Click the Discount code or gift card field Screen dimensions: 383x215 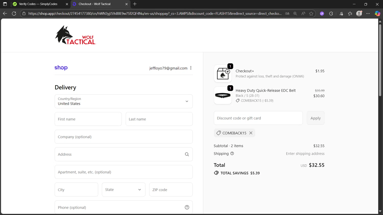click(258, 118)
